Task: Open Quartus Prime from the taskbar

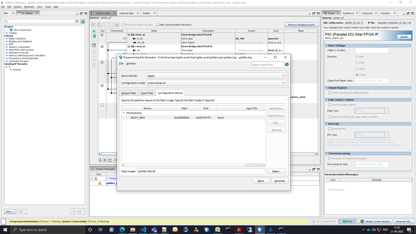Action: pyautogui.click(x=260, y=230)
